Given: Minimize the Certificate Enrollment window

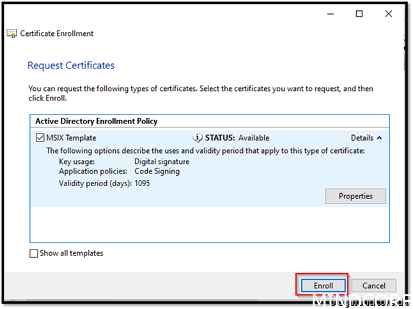Looking at the screenshot, I should coord(329,13).
